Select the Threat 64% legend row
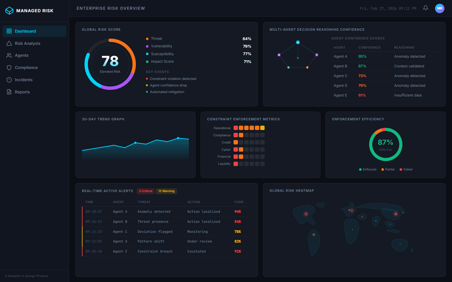The image size is (452, 282). (199, 39)
